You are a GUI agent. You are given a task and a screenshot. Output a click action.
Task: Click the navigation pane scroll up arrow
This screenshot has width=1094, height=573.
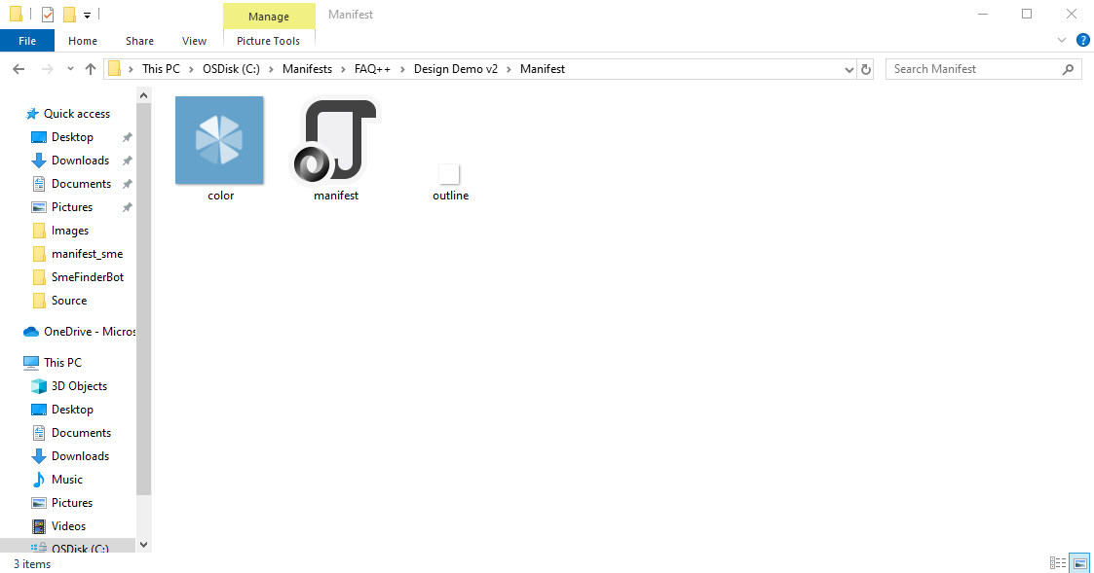[x=144, y=95]
